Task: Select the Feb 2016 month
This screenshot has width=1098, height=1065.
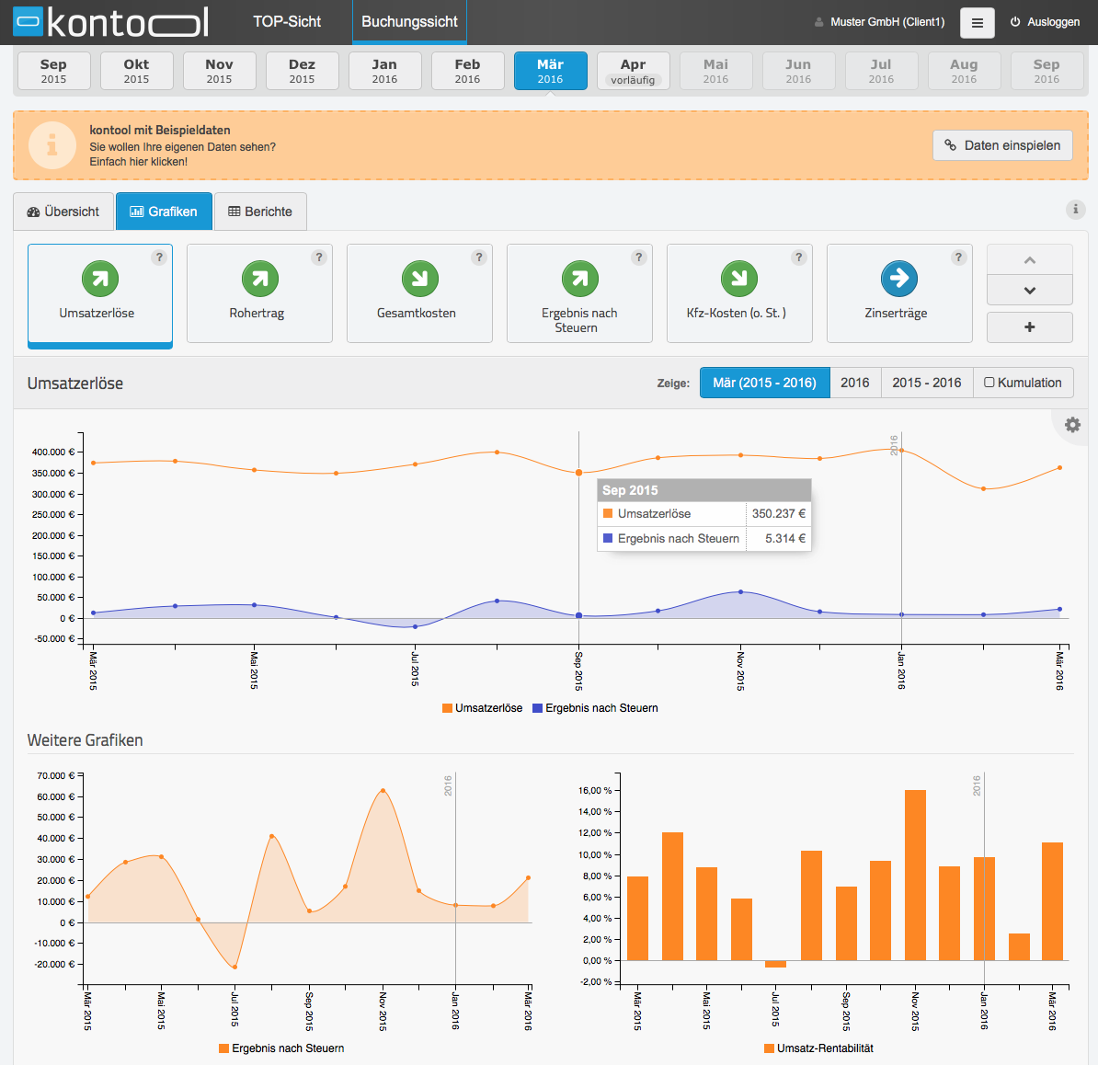Action: tap(468, 71)
